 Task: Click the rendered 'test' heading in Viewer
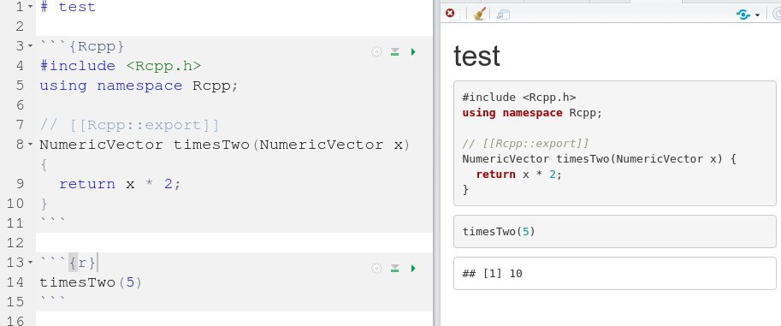tap(476, 56)
